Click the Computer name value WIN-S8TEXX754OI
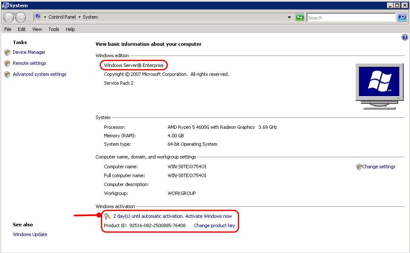 click(187, 167)
